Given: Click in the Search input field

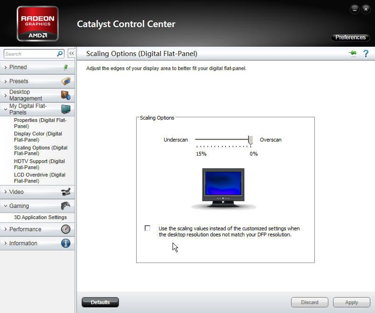Looking at the screenshot, I should point(30,54).
